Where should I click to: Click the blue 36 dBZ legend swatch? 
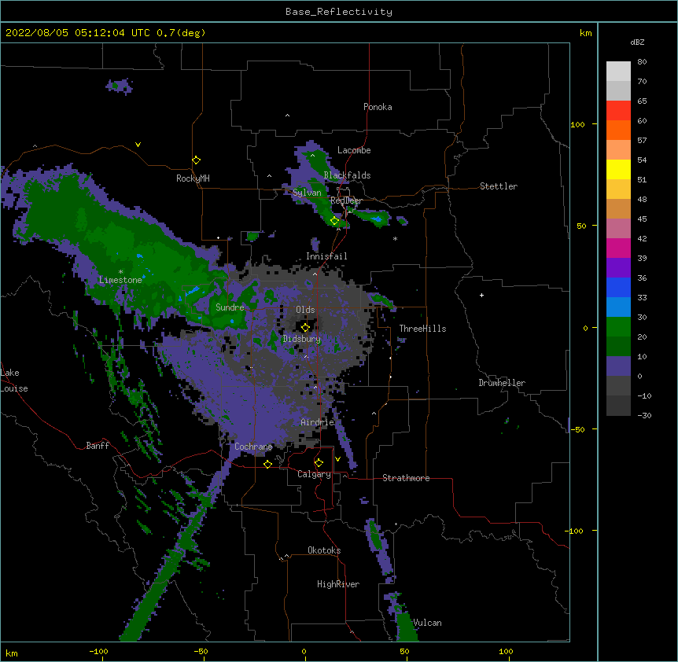tap(618, 287)
